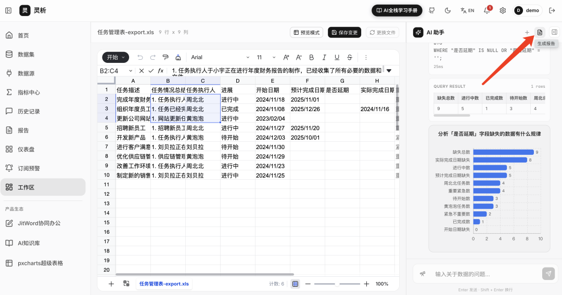Open 数据集 in sidebar
This screenshot has height=295, width=562.
pyautogui.click(x=43, y=55)
